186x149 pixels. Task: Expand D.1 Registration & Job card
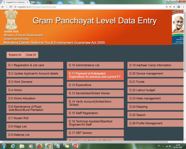pyautogui.click(x=35, y=65)
